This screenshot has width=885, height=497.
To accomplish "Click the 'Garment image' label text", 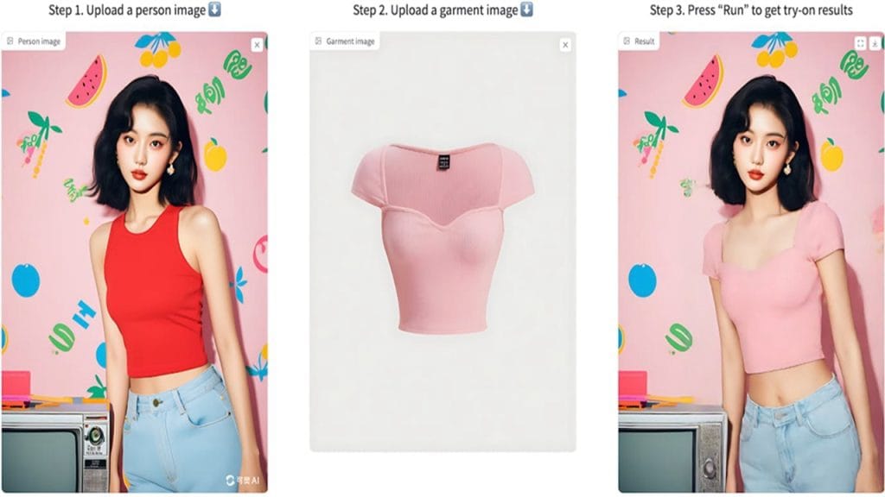I will tap(350, 41).
